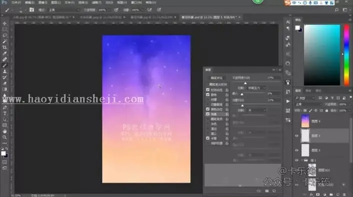Select the Brush tool in left toolbar
This screenshot has width=353, height=197.
click(x=5, y=65)
